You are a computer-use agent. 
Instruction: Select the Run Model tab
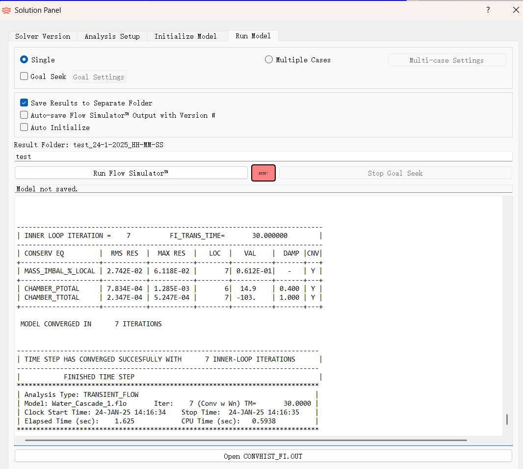pos(253,36)
